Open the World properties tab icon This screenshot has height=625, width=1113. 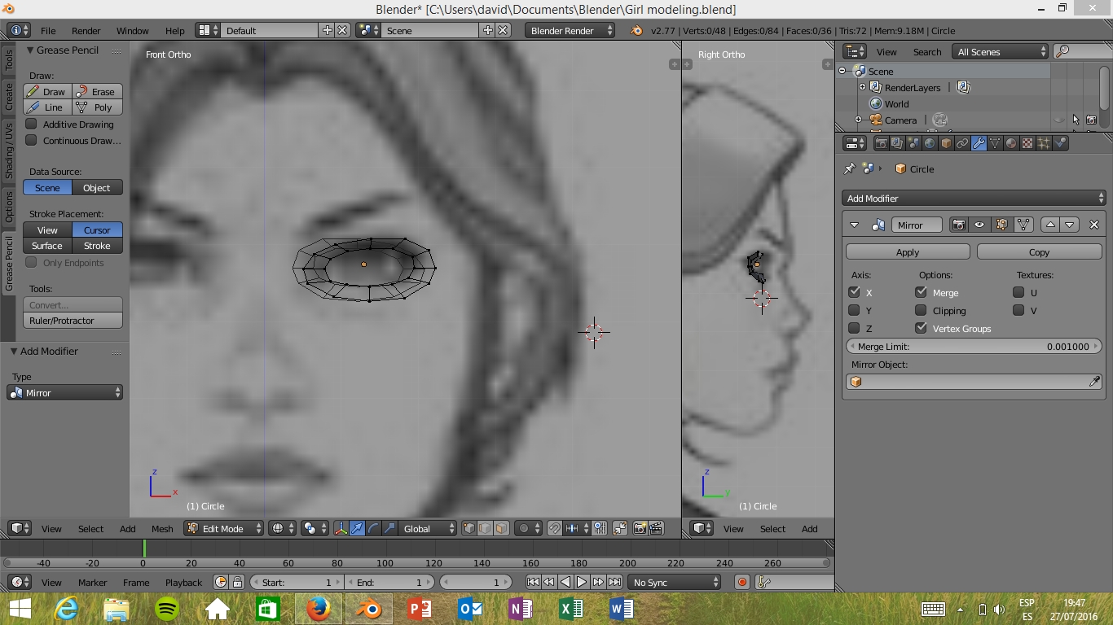930,143
